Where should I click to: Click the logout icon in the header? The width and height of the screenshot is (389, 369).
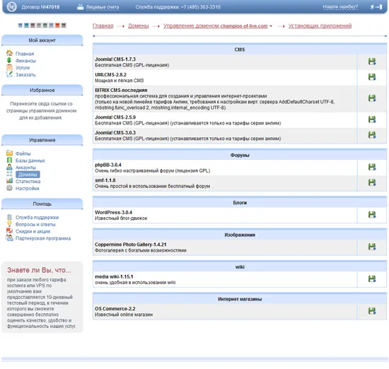(x=376, y=7)
